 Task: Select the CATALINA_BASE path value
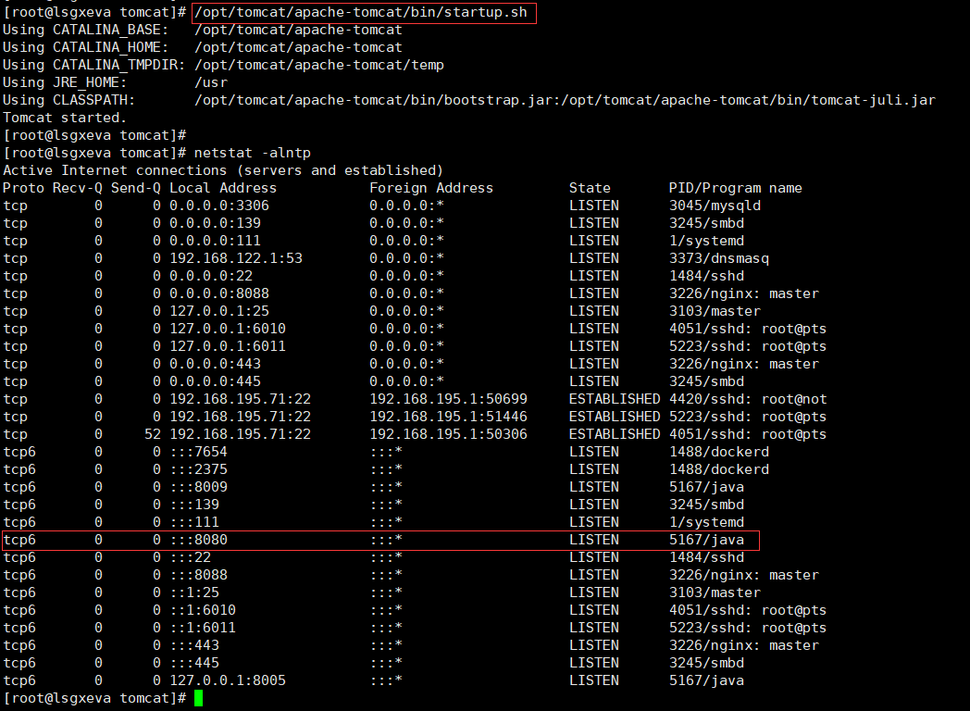298,30
